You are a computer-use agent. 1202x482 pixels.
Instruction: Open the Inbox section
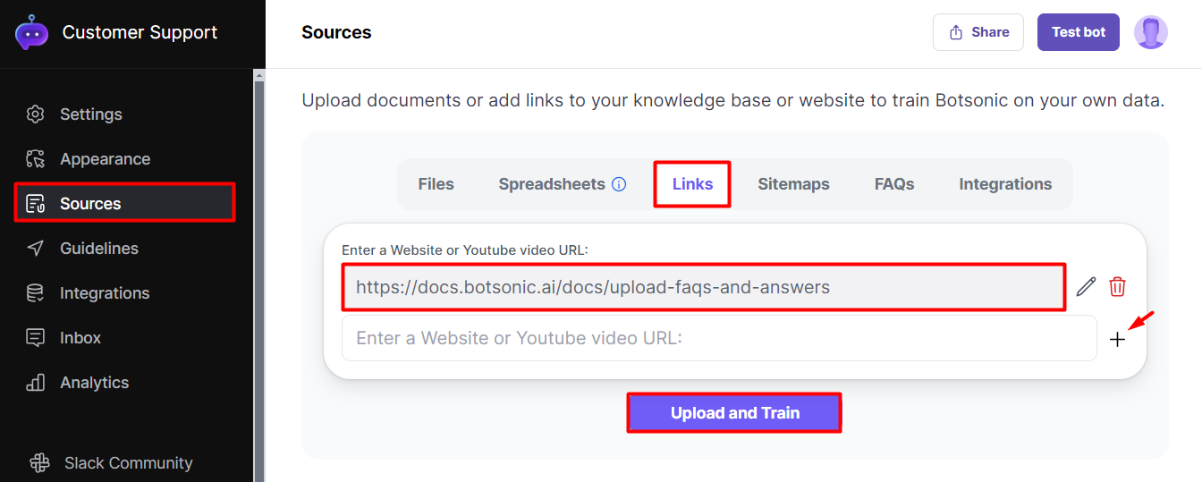pos(80,338)
